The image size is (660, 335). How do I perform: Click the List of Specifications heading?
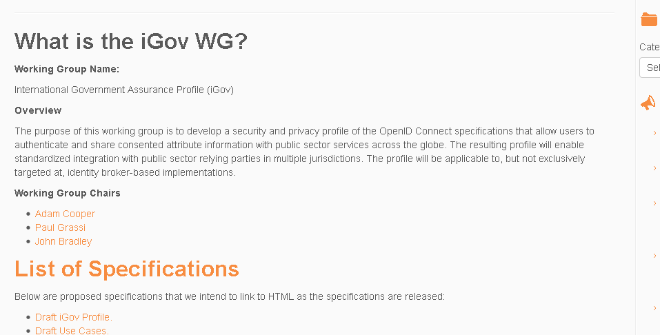coord(126,269)
